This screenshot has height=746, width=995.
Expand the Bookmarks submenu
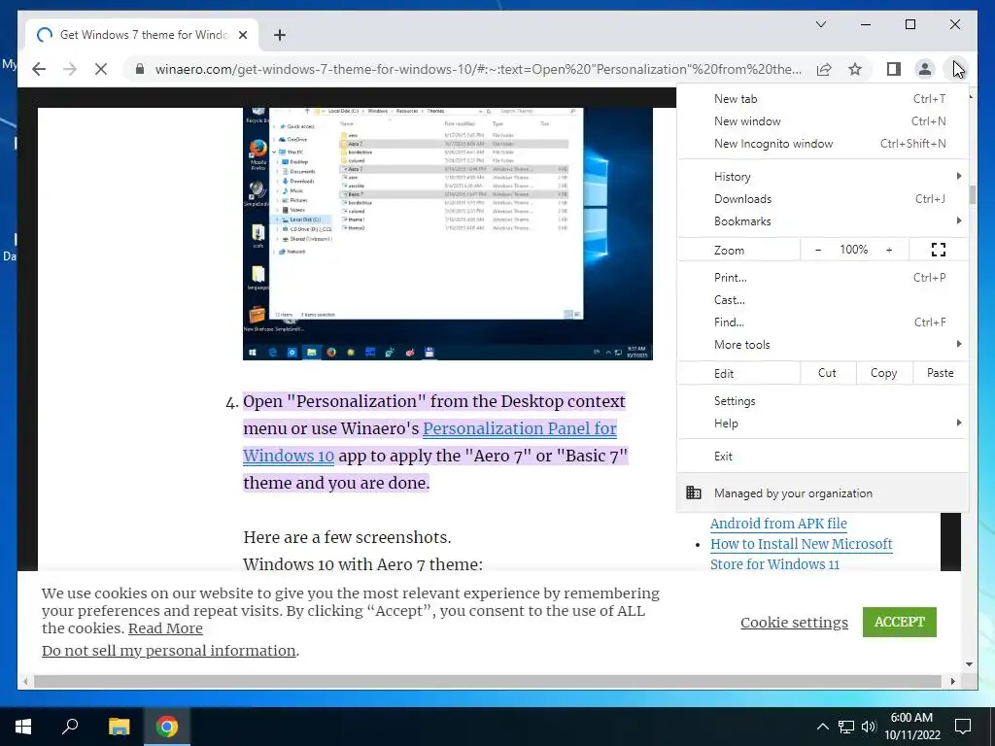822,220
